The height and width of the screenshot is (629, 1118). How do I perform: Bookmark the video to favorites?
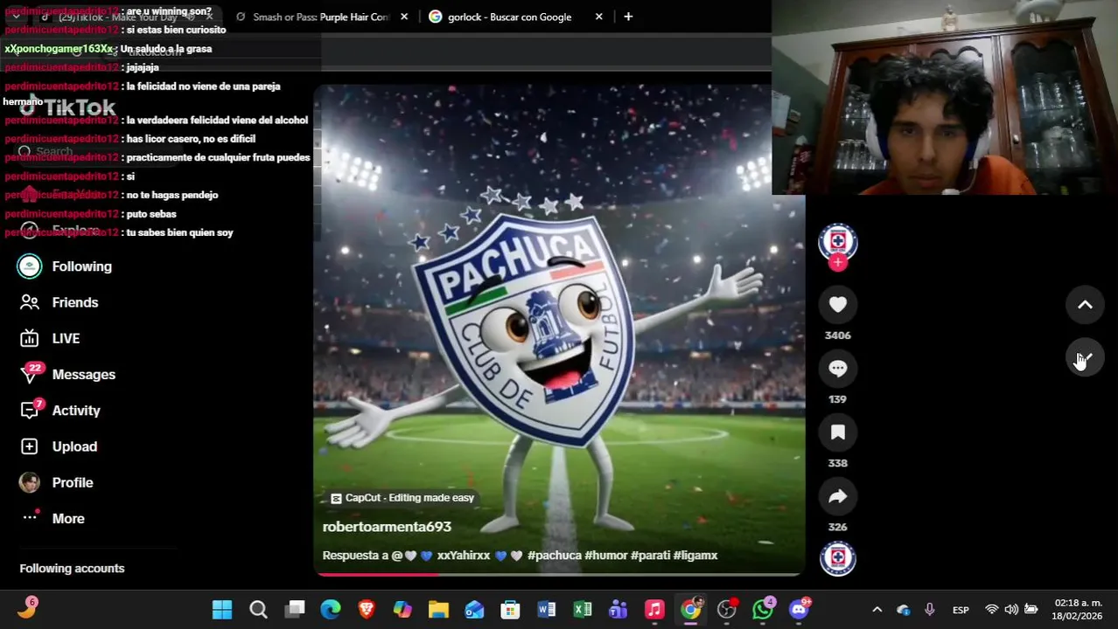tap(837, 432)
